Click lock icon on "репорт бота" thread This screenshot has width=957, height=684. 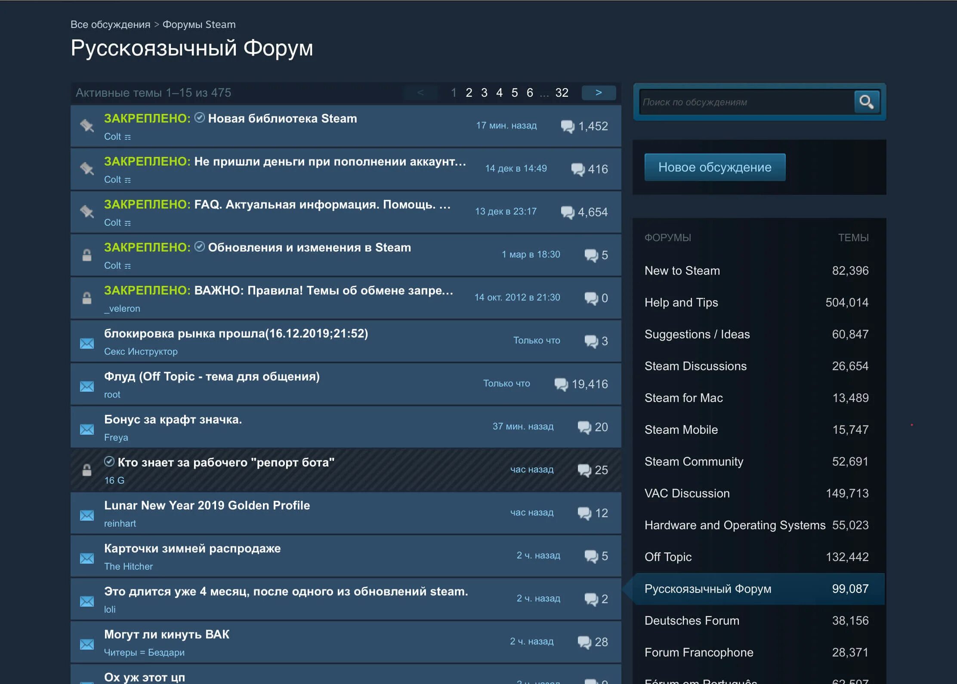(87, 470)
